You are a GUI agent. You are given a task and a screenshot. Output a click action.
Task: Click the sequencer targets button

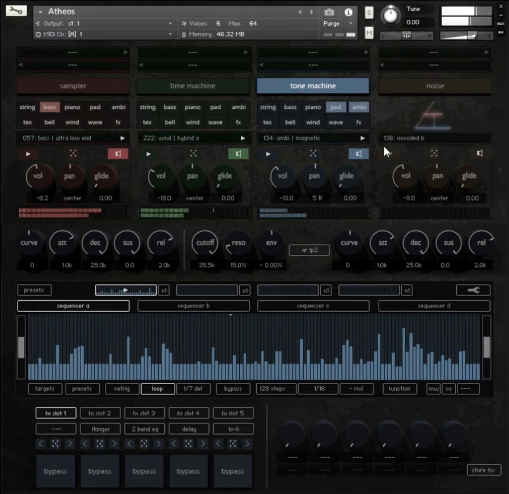(x=45, y=389)
